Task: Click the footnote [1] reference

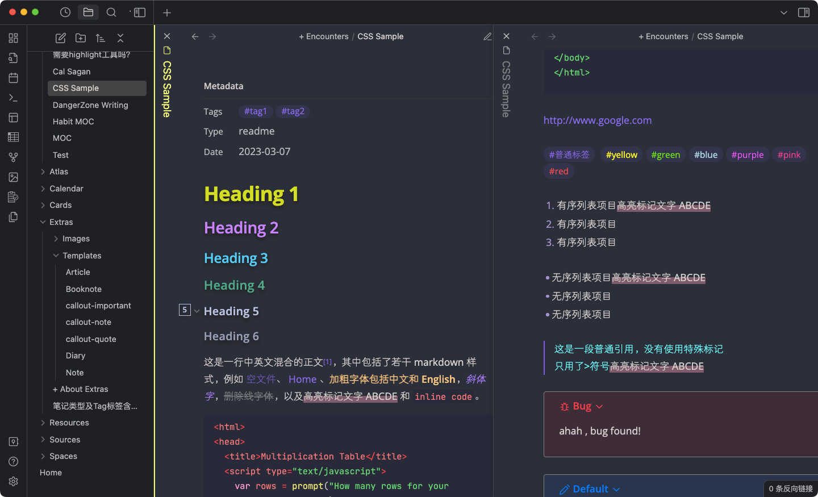Action: tap(328, 361)
